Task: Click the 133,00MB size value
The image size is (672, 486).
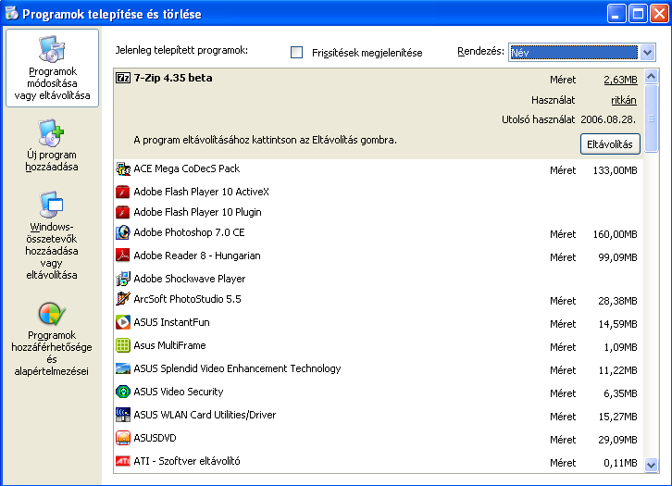Action: click(x=615, y=170)
